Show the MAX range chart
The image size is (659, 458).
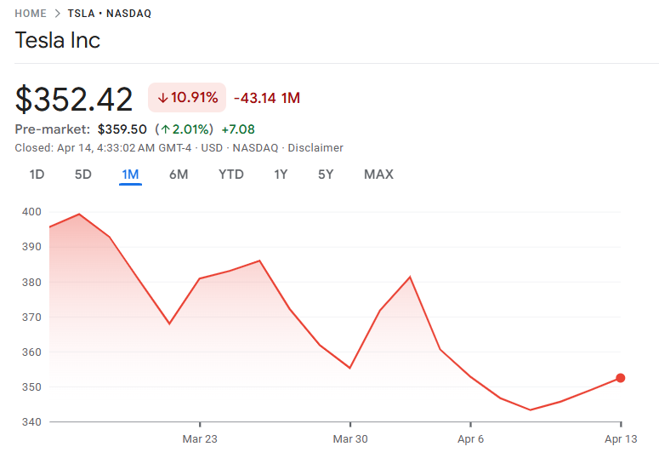[x=378, y=175]
